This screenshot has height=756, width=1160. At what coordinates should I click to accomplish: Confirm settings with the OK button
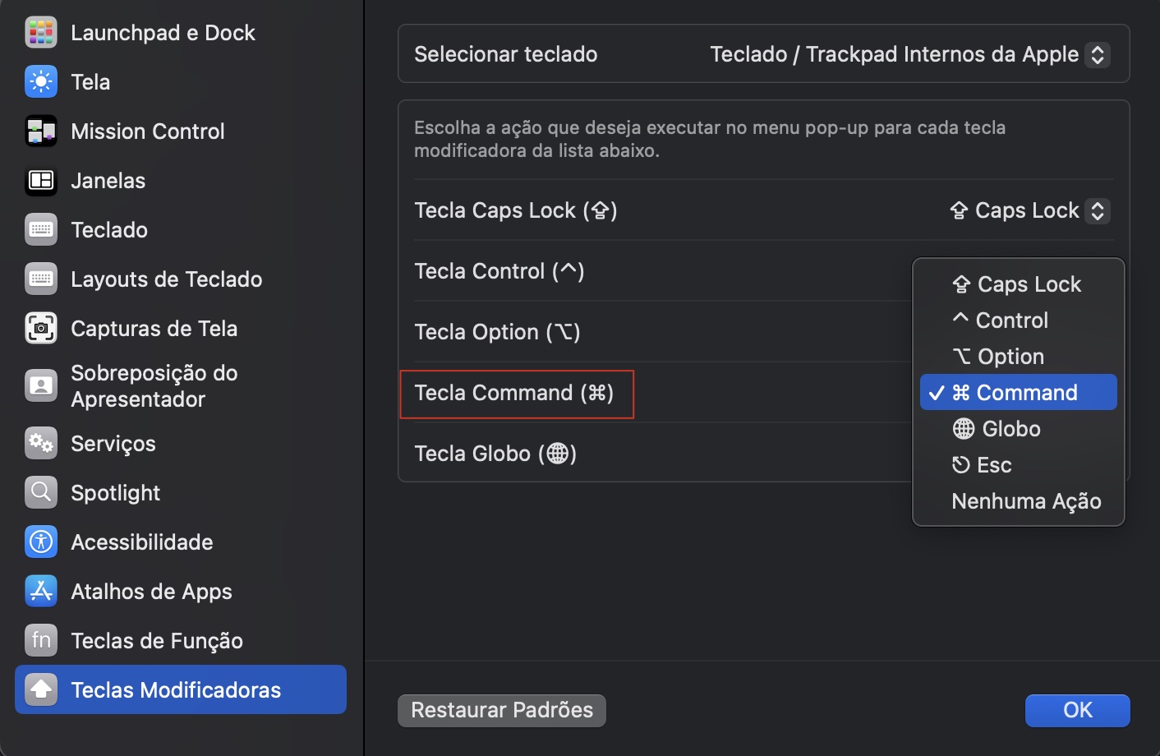1077,710
